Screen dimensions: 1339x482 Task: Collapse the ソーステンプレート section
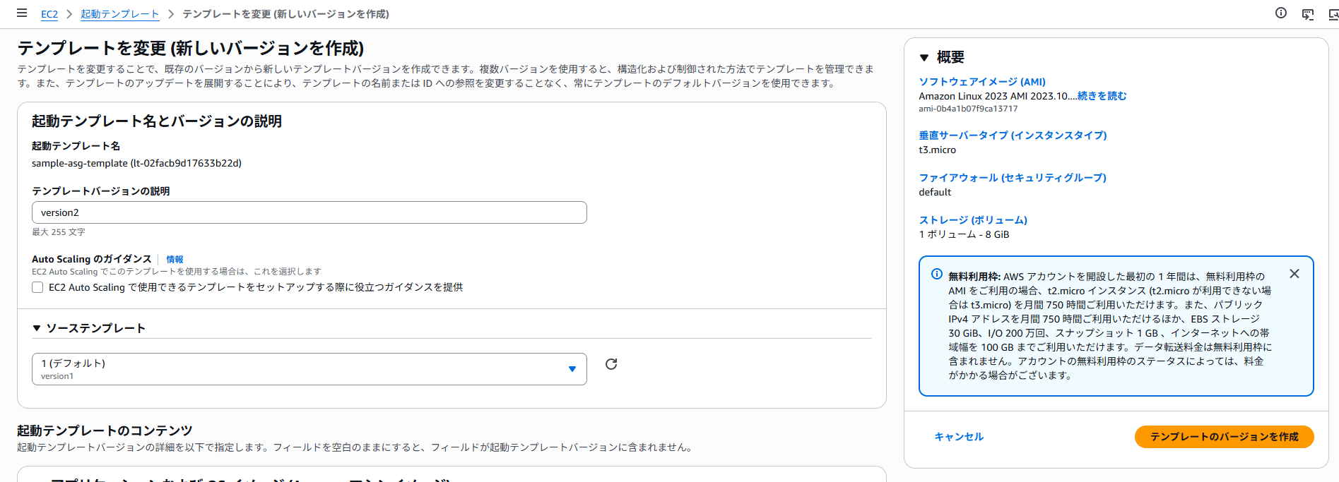click(37, 328)
